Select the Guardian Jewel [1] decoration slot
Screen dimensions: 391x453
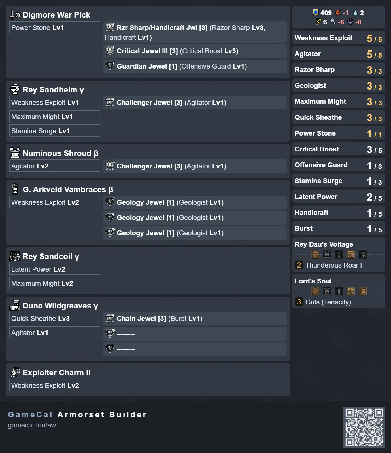[x=195, y=66]
